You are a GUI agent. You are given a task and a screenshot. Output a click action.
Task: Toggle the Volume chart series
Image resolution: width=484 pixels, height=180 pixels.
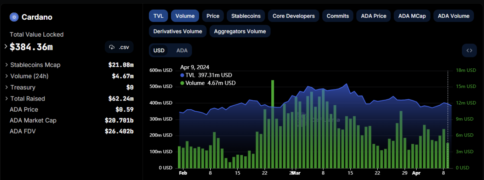click(185, 16)
